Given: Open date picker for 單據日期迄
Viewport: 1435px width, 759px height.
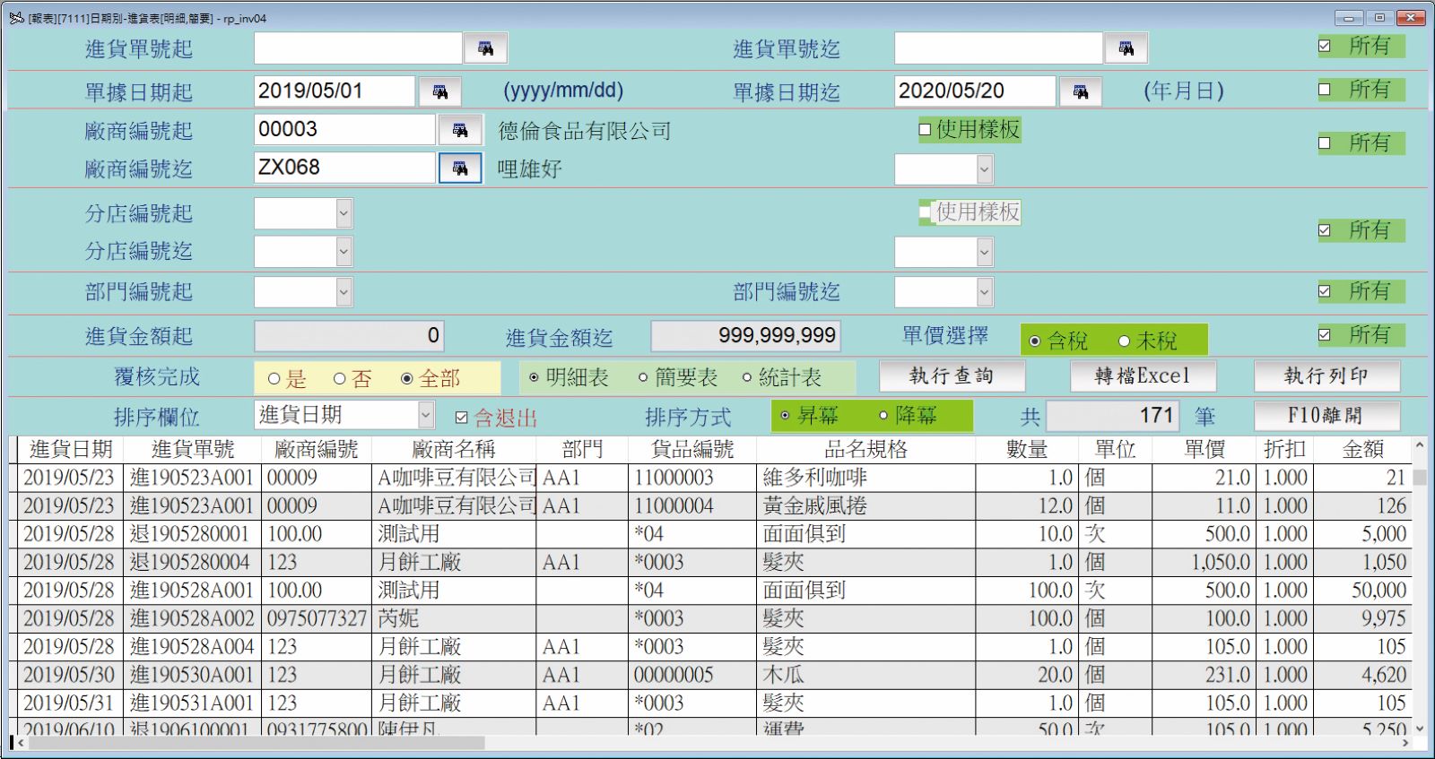Looking at the screenshot, I should point(1080,91).
